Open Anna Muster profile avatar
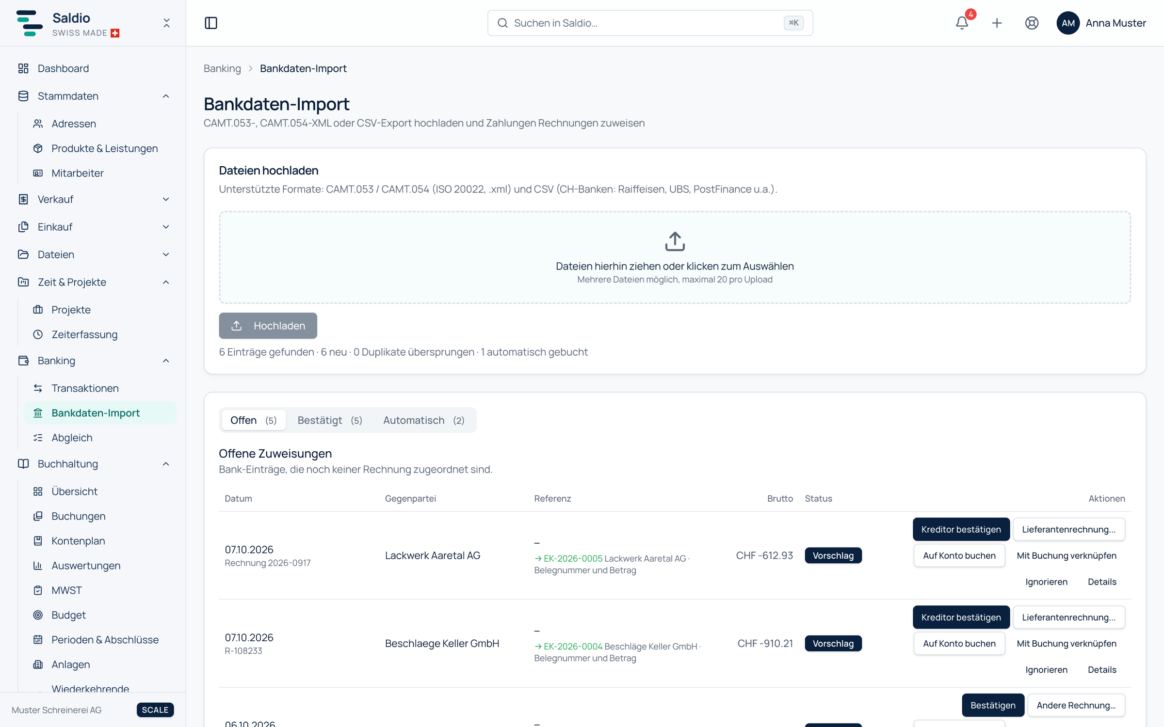The height and width of the screenshot is (727, 1164). click(x=1068, y=23)
